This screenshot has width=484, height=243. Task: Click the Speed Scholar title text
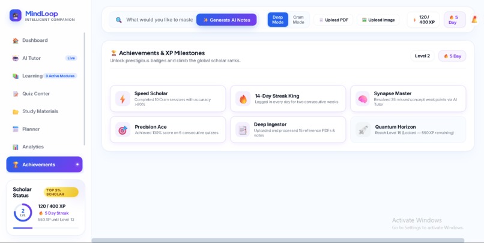click(x=151, y=93)
